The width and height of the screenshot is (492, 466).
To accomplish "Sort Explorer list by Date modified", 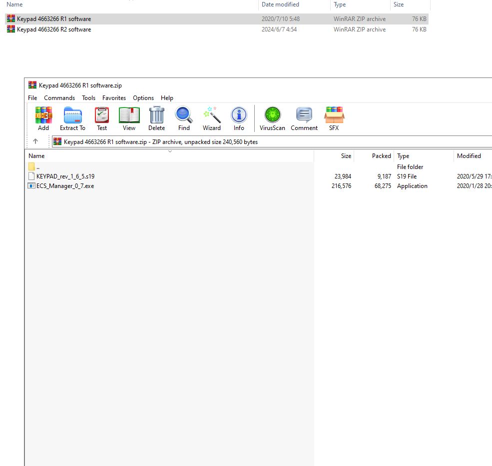I will tap(294, 4).
